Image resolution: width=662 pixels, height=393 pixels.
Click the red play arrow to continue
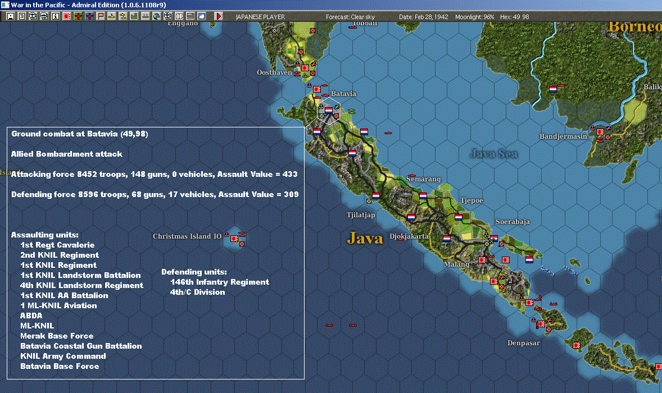(x=218, y=16)
